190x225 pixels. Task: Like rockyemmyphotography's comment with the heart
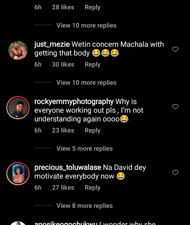coord(175,107)
